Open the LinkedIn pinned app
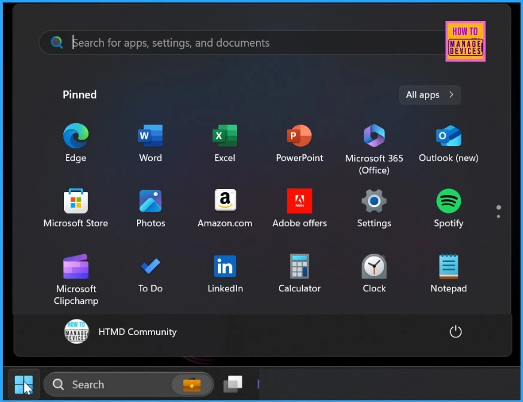Screen dimensions: 523x402 click(225, 273)
